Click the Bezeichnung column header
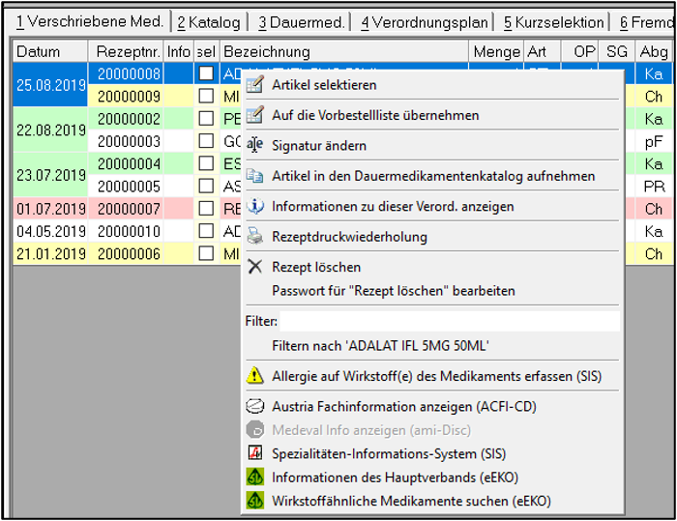 pyautogui.click(x=344, y=51)
